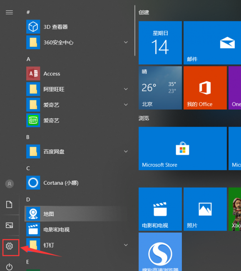Open the Microsoft Store tile
The height and width of the screenshot is (271, 241).
183,148
